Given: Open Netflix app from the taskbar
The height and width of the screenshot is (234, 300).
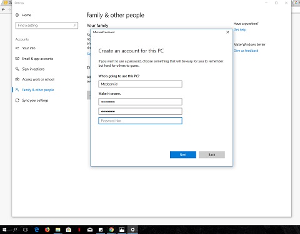Looking at the screenshot, I should click(x=79, y=230).
